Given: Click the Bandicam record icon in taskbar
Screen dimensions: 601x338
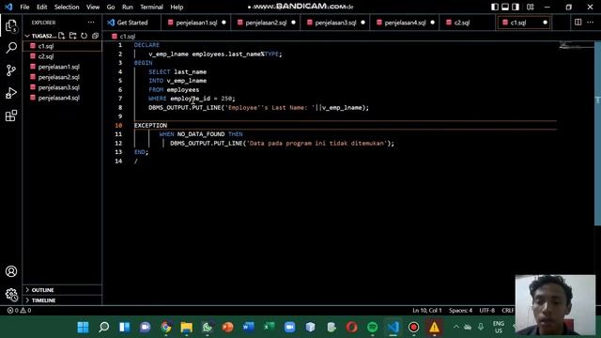Looking at the screenshot, I should click(x=413, y=327).
